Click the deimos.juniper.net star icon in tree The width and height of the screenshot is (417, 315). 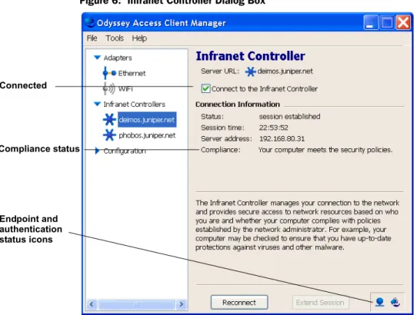109,120
